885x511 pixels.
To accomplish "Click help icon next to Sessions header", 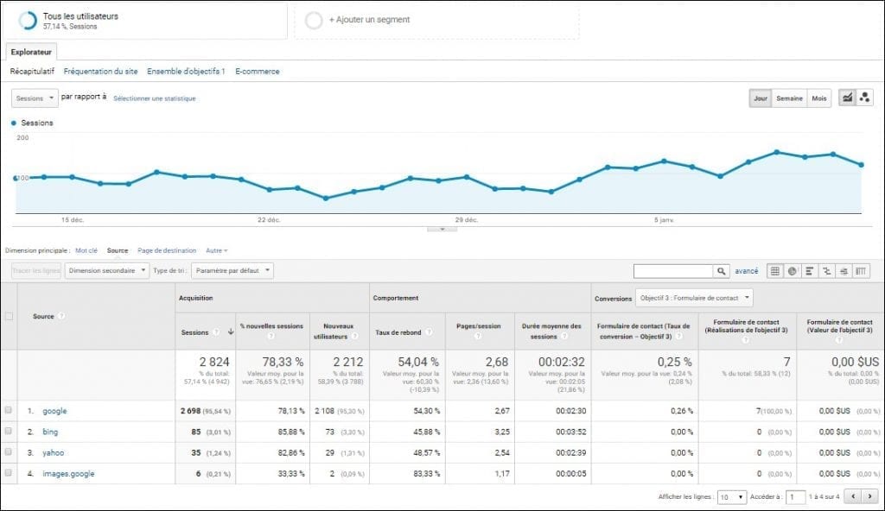I will pos(216,332).
